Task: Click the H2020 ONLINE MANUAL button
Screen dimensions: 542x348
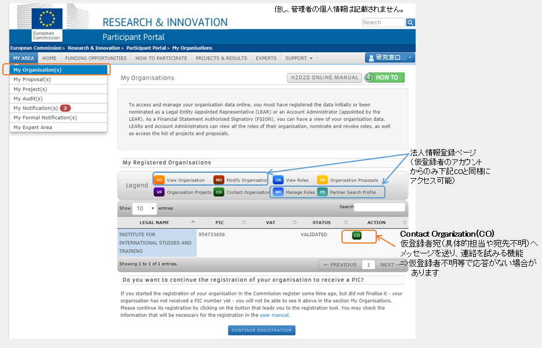Action: [324, 78]
